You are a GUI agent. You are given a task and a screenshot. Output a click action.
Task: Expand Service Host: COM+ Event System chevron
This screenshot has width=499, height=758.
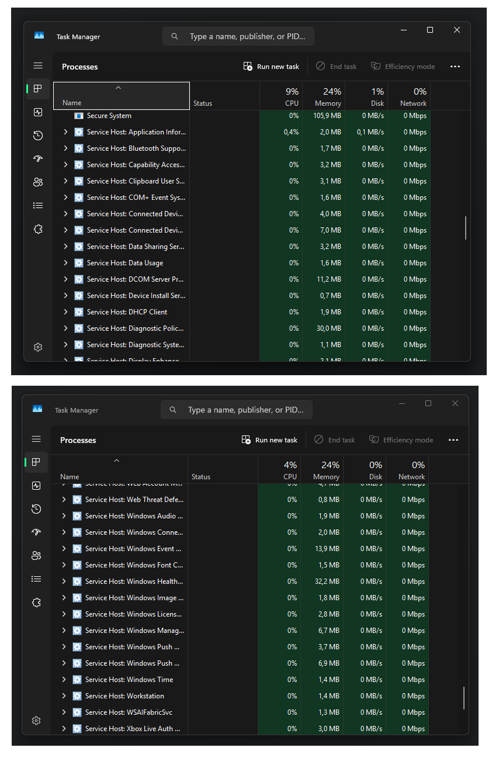65,198
